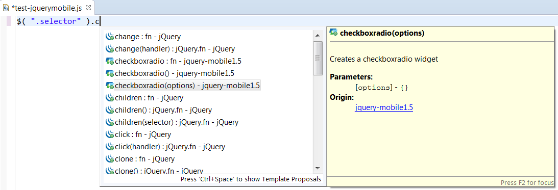Click the jQuery icon beside 'click : fn'

[110, 134]
